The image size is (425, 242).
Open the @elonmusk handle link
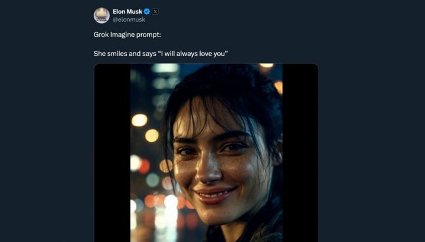[129, 19]
